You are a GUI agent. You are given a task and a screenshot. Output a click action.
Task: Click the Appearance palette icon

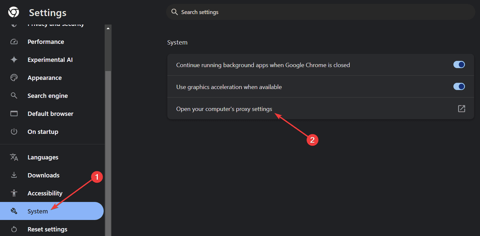(x=14, y=78)
